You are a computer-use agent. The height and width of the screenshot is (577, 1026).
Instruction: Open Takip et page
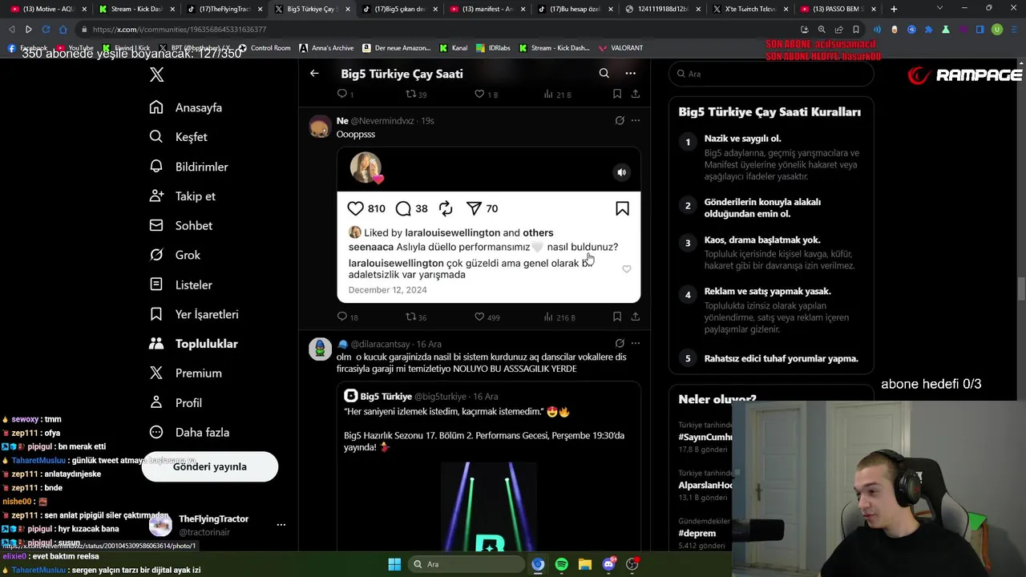tap(183, 196)
